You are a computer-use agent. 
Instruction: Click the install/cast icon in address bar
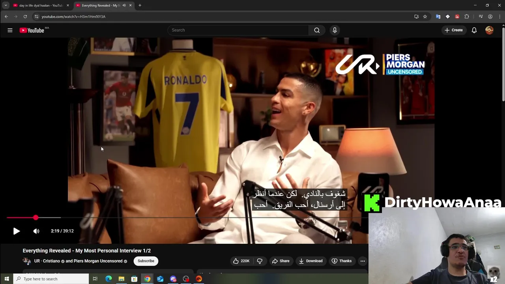click(x=416, y=17)
